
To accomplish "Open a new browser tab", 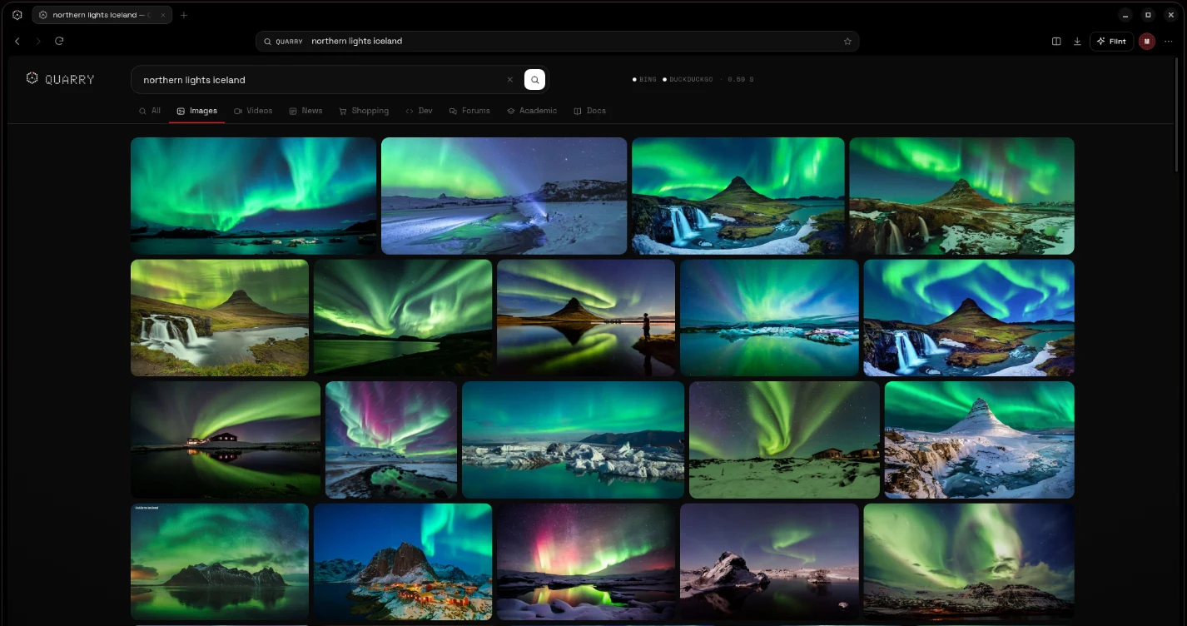I will (184, 15).
